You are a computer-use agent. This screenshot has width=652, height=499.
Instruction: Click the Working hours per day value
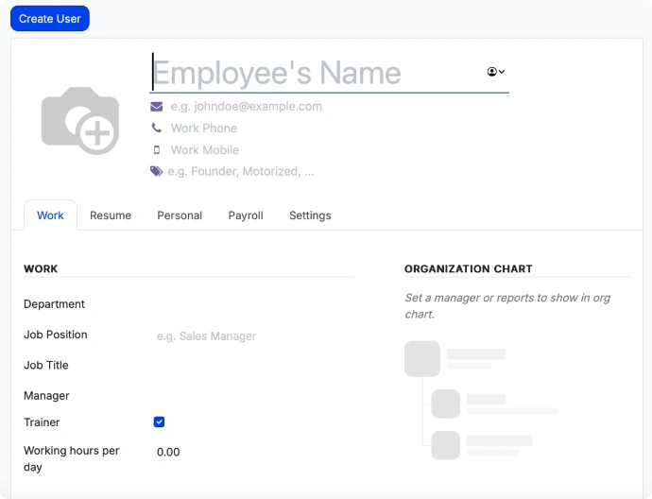pos(168,453)
